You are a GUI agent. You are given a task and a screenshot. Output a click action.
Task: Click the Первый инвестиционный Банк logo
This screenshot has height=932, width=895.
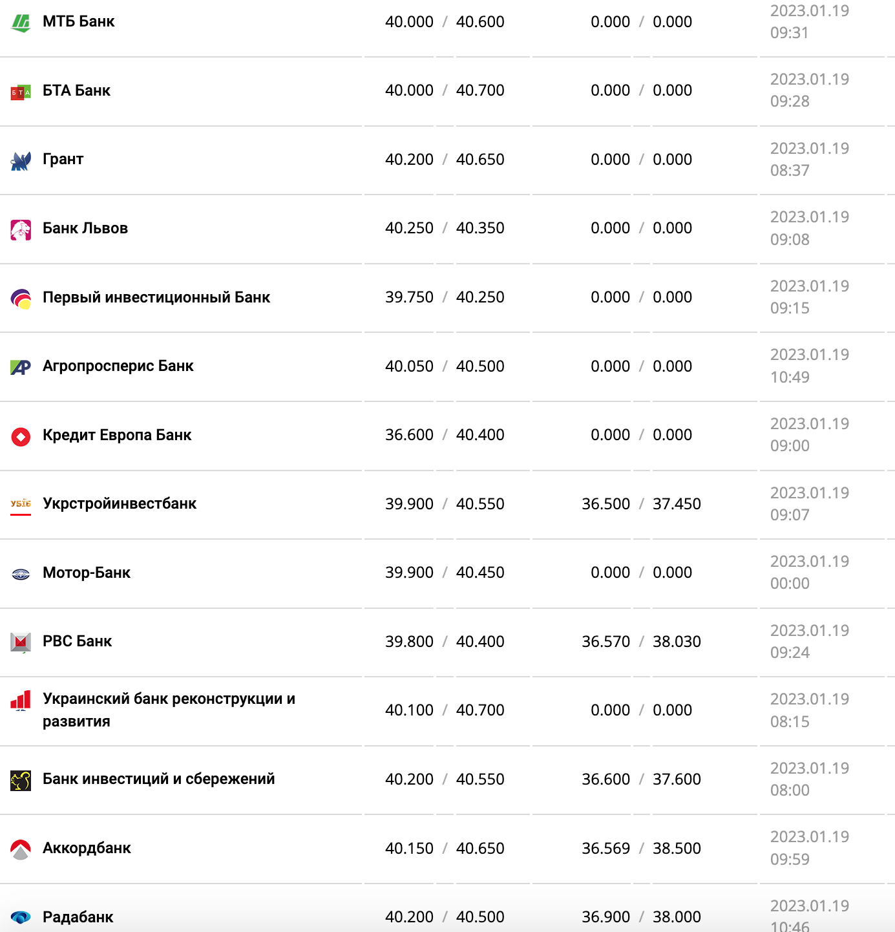(21, 299)
